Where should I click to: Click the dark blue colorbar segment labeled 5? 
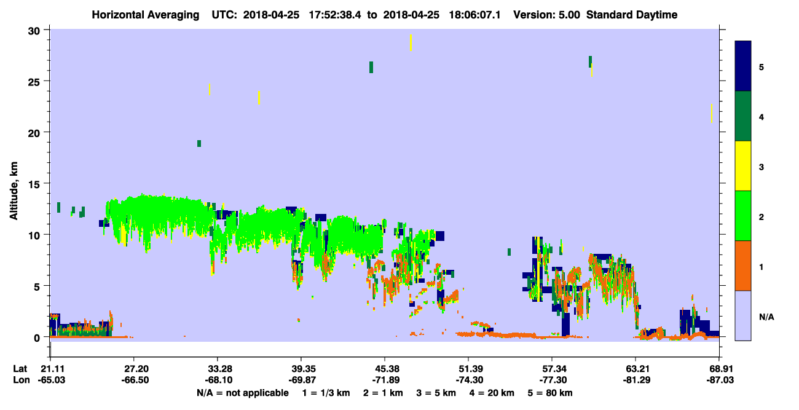tap(743, 66)
